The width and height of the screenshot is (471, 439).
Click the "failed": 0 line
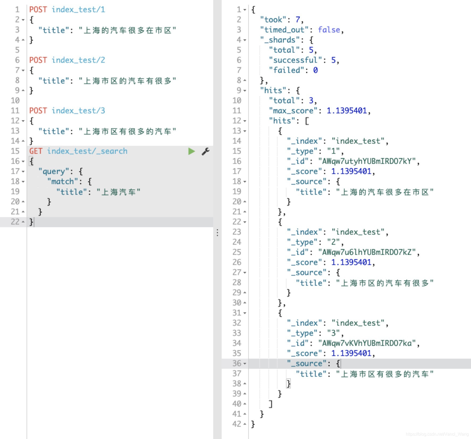click(293, 70)
